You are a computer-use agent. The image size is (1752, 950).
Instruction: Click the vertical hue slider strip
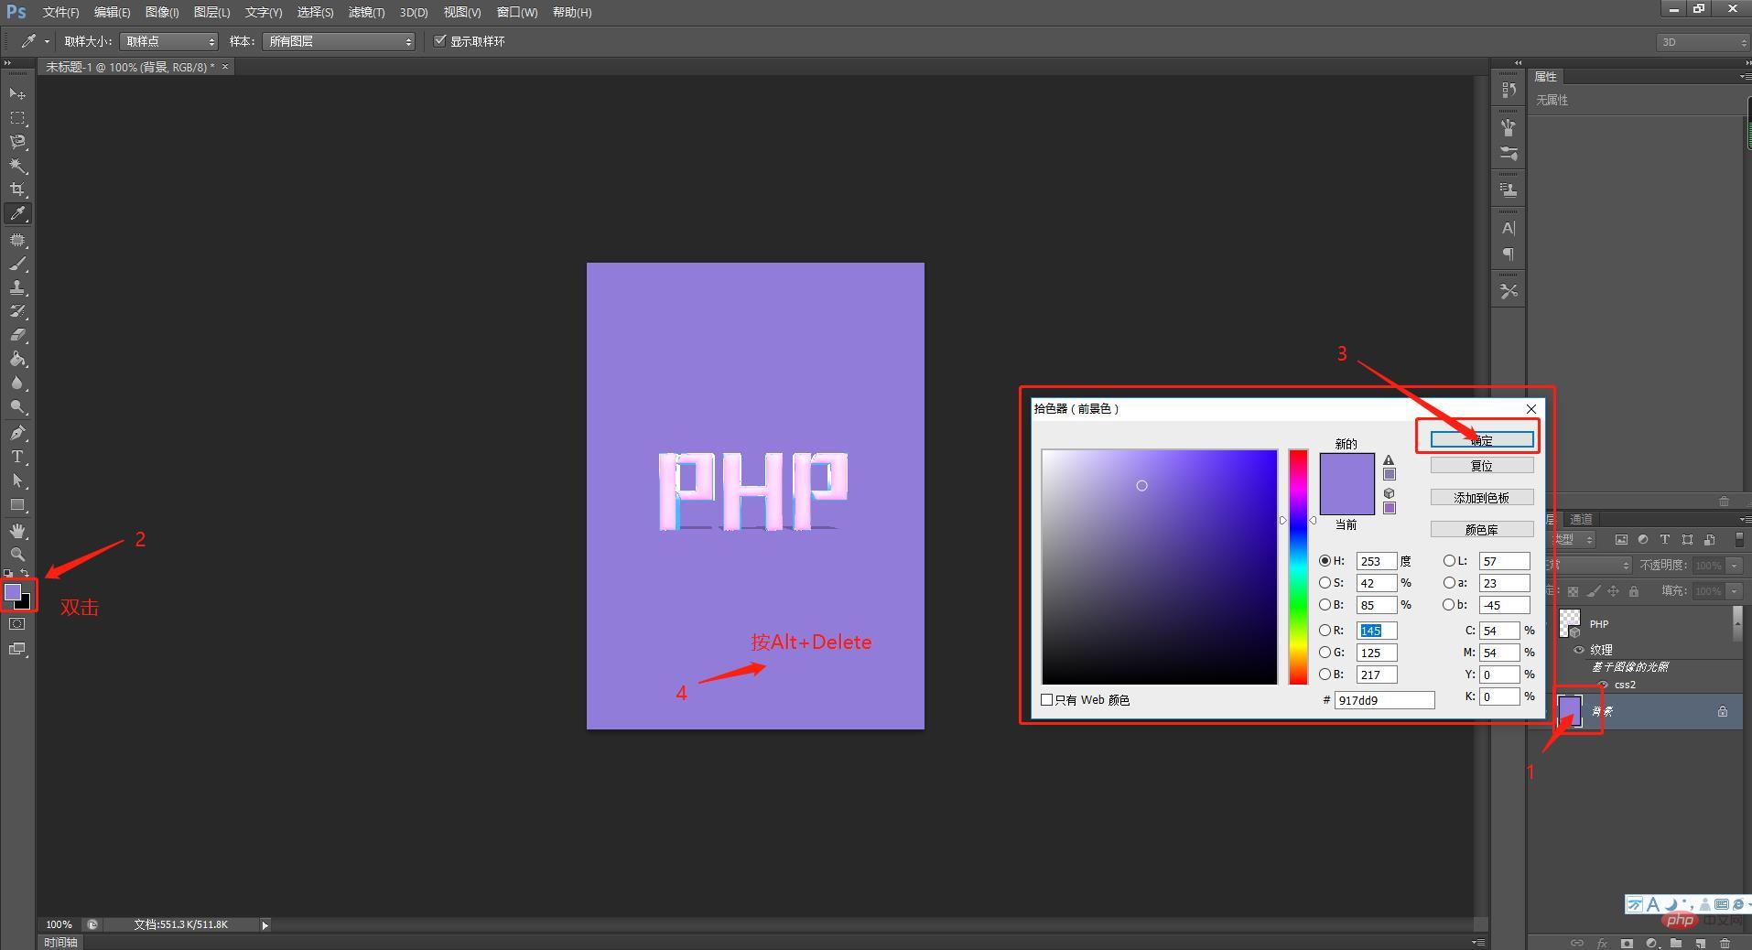pyautogui.click(x=1298, y=567)
